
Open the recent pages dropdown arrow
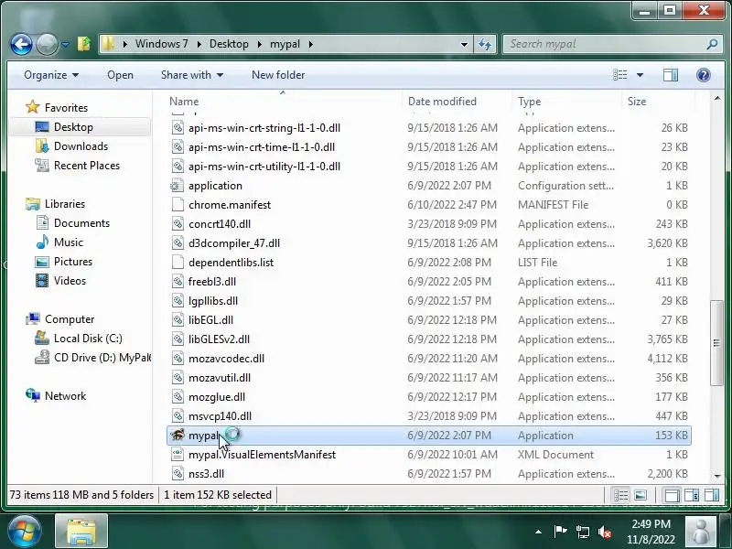pyautogui.click(x=65, y=45)
